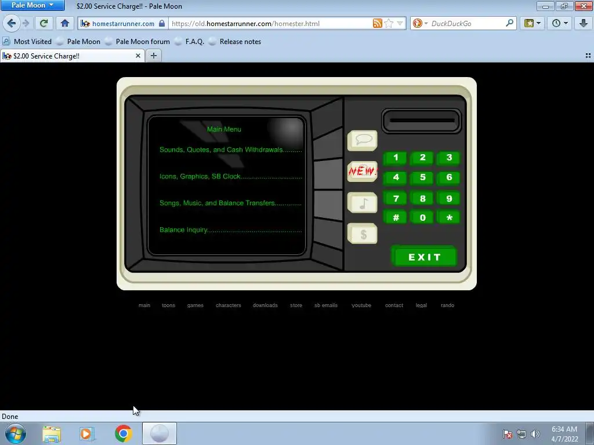Open the legal footer link
Image resolution: width=594 pixels, height=445 pixels.
(x=421, y=305)
